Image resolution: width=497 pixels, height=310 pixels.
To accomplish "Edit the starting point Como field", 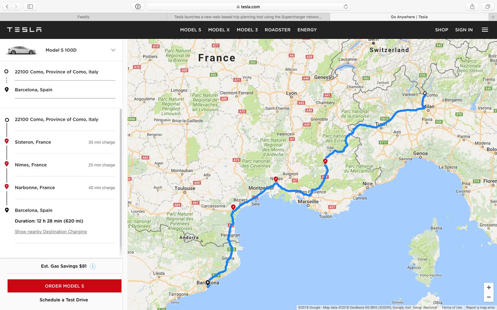I will pyautogui.click(x=65, y=72).
